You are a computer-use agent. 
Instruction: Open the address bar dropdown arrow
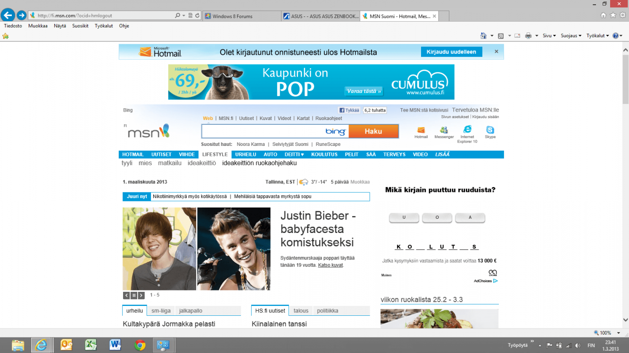point(184,16)
